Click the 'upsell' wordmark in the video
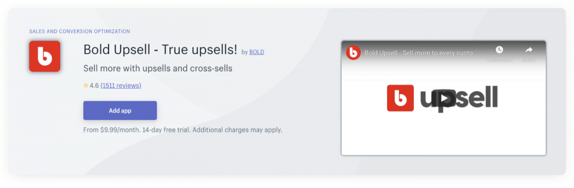 pos(459,98)
